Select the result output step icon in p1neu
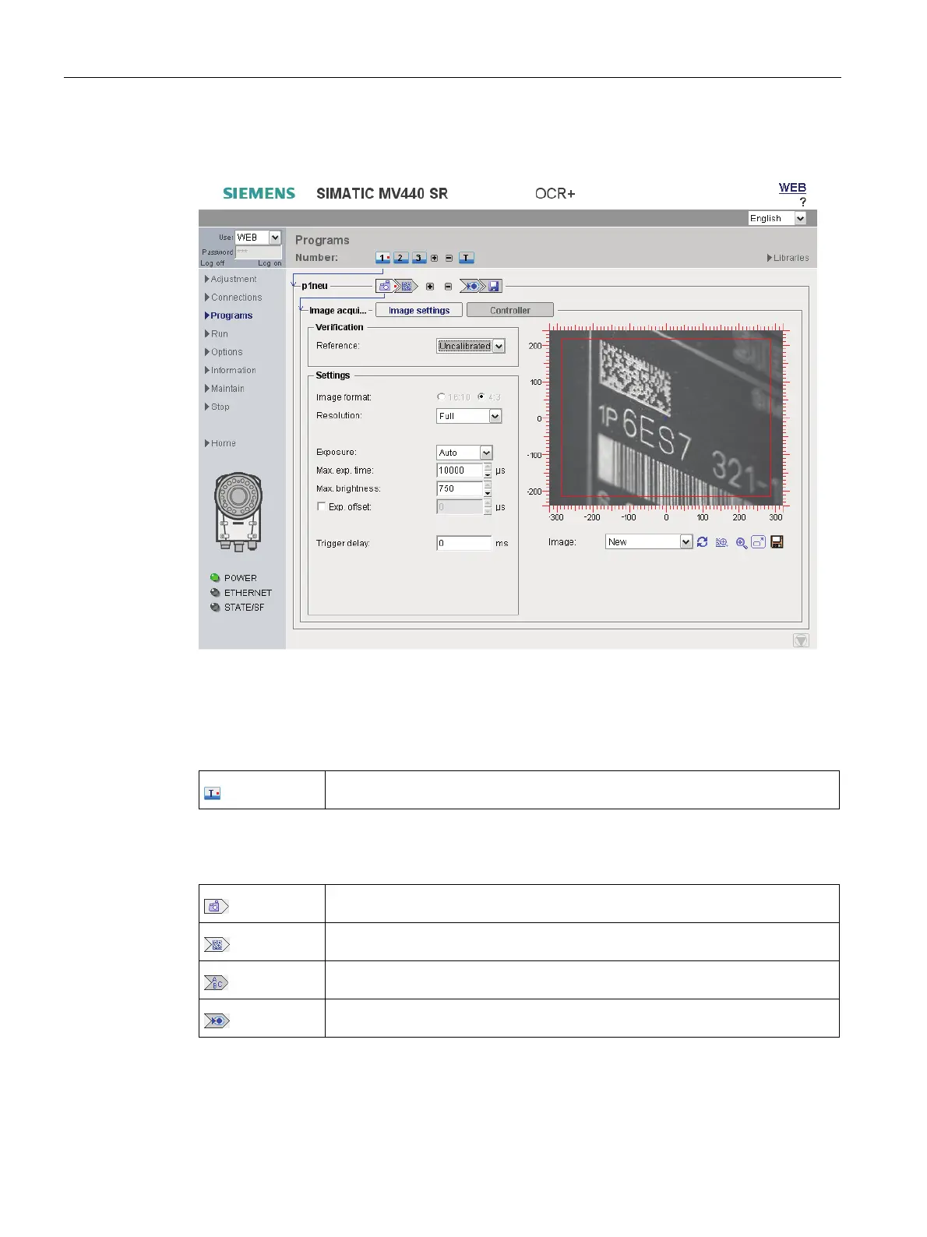Viewport: 927px width, 1237px height. click(471, 286)
